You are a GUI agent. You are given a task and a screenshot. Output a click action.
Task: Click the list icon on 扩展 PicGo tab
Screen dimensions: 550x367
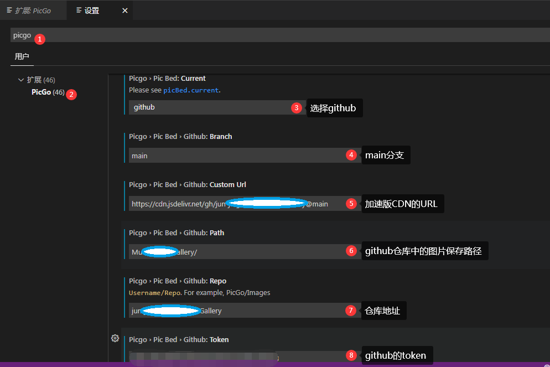point(9,10)
